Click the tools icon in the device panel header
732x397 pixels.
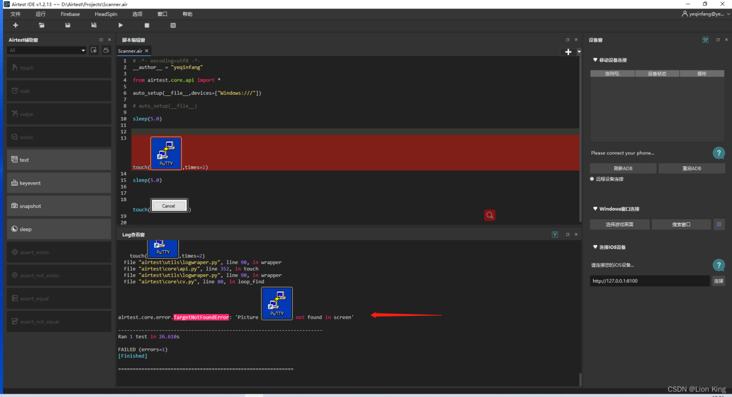coord(705,40)
